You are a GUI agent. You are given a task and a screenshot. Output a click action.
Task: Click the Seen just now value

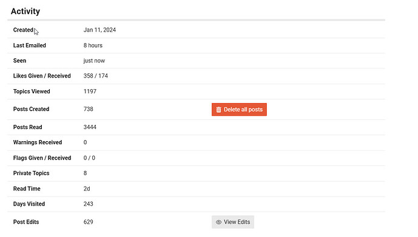pos(94,61)
